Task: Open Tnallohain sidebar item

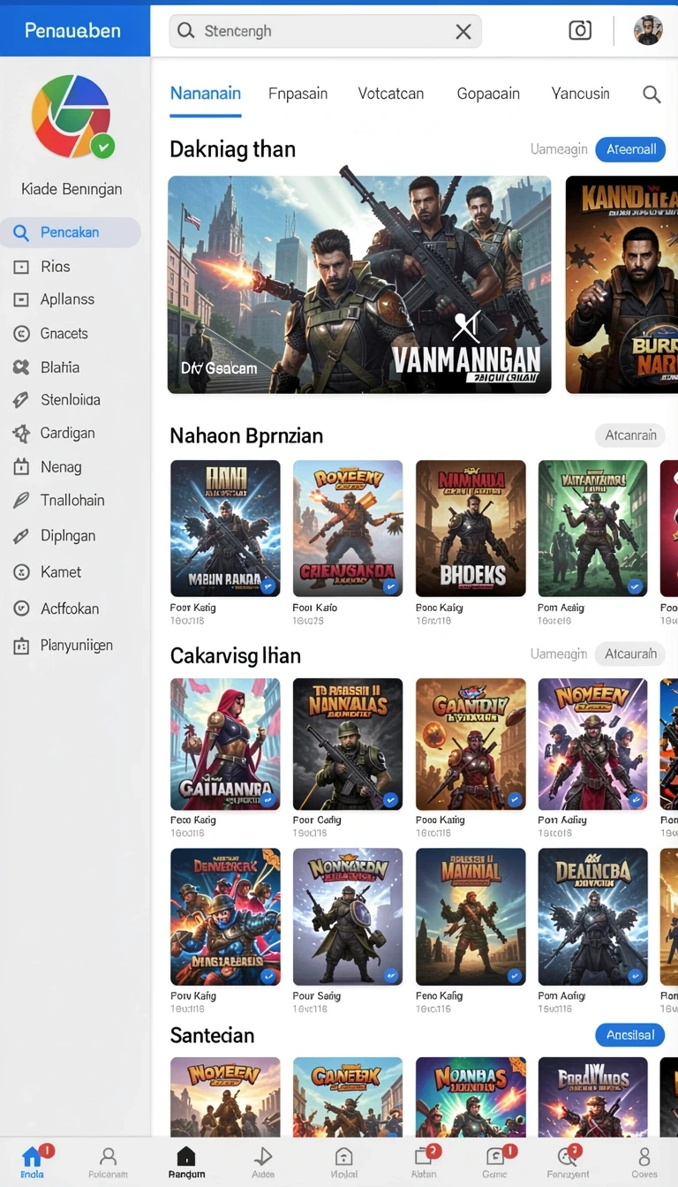Action: click(71, 501)
